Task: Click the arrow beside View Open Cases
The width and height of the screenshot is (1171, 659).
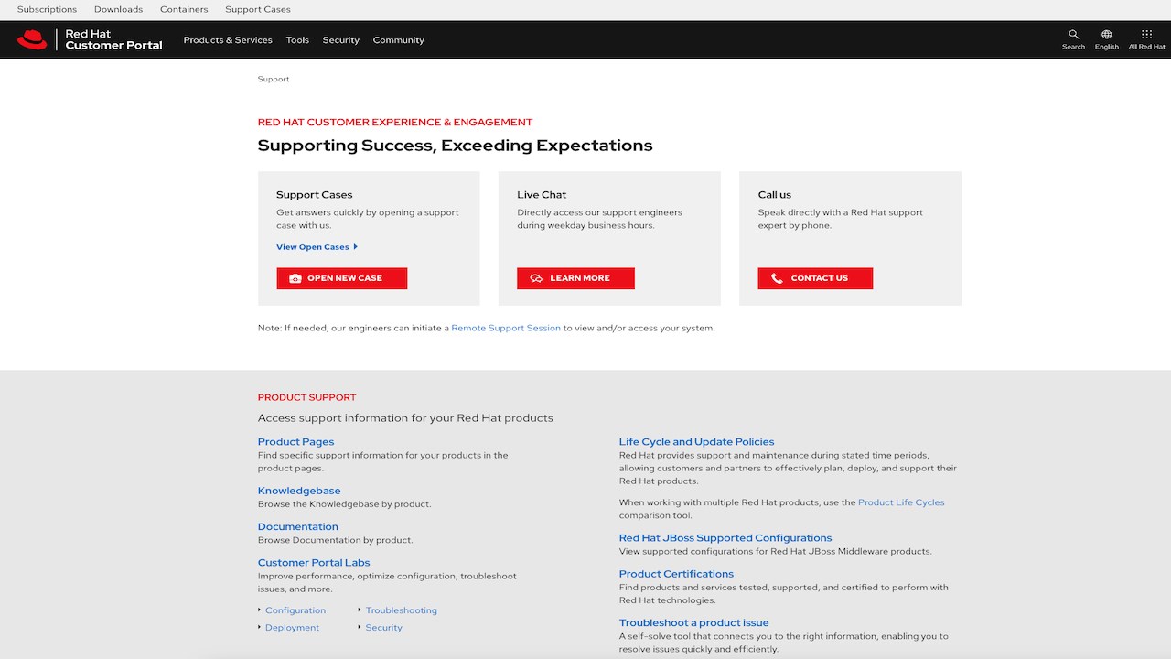Action: coord(356,247)
